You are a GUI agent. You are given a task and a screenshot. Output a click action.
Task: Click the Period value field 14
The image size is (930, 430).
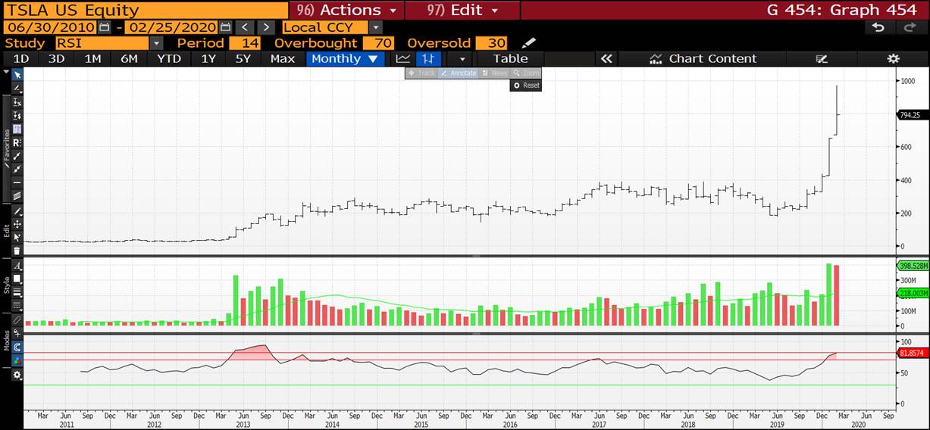point(245,43)
